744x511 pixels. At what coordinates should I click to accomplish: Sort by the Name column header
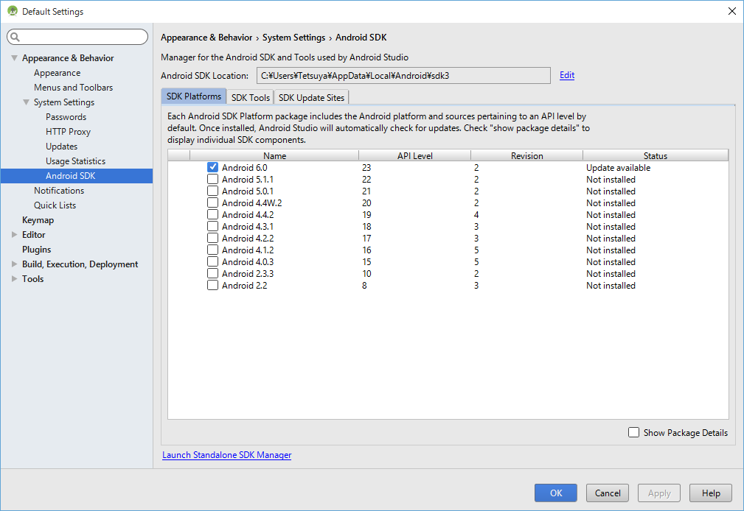tap(274, 155)
